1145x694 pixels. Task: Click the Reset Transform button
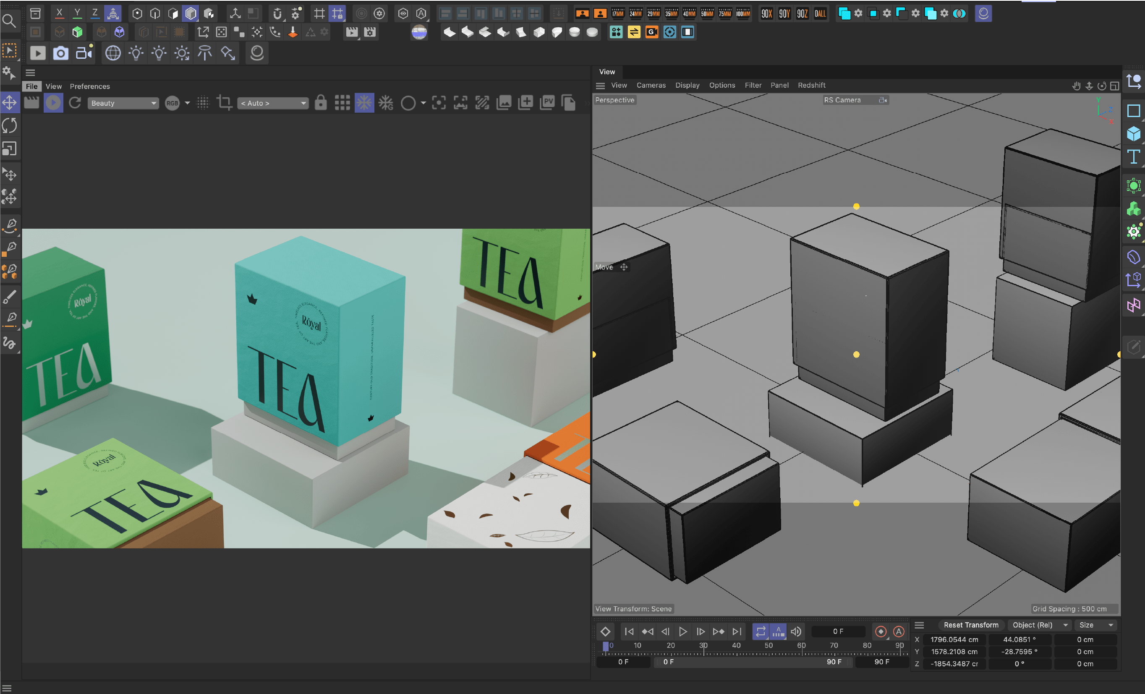tap(971, 625)
